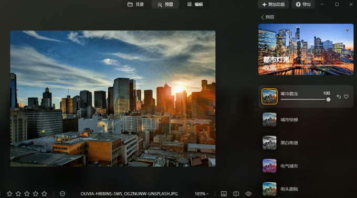Toggle the eye preview icon
The image size is (357, 198).
248,194
